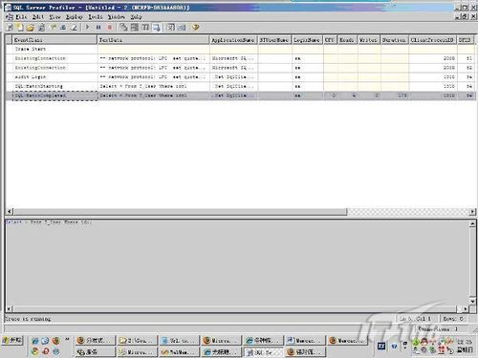Start the selected trace with play icon
Viewport: 478px width, 358px height.
[x=87, y=28]
